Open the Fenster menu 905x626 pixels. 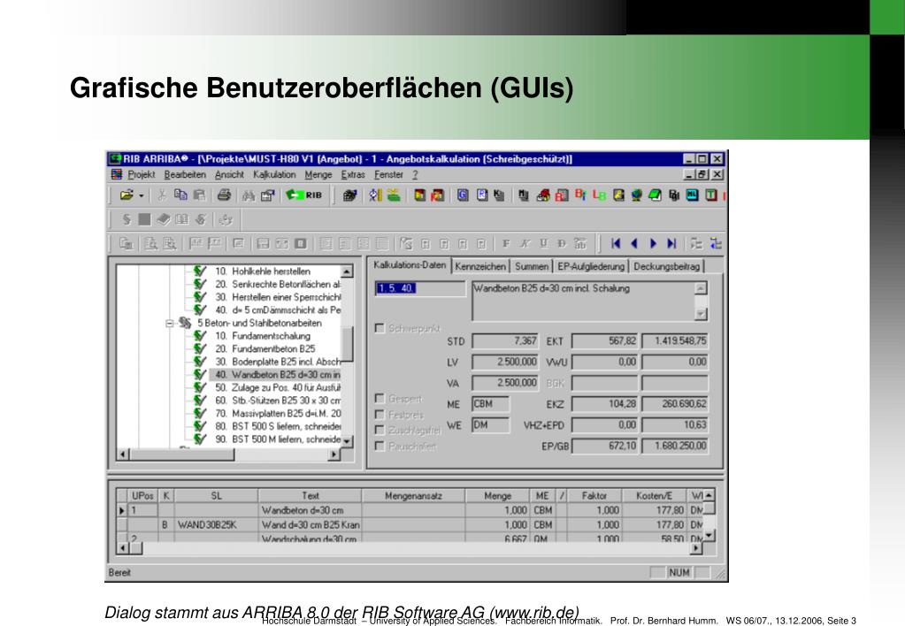click(x=388, y=174)
